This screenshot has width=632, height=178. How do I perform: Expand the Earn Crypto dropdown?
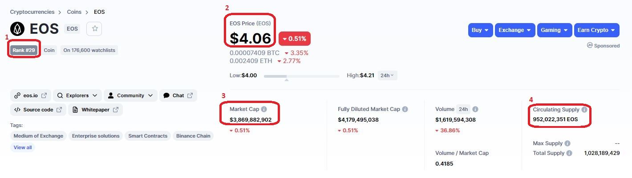click(596, 30)
